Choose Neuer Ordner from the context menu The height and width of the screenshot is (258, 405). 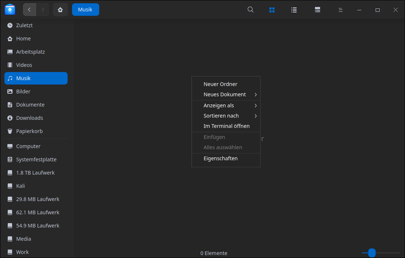click(x=221, y=84)
